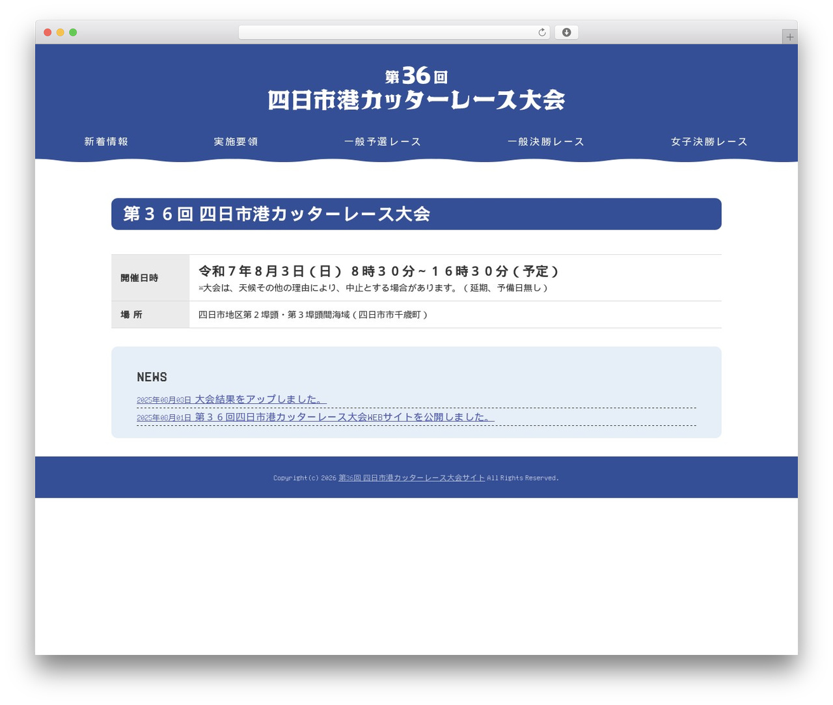
Task: Open a new tab with plus button
Action: (x=789, y=37)
